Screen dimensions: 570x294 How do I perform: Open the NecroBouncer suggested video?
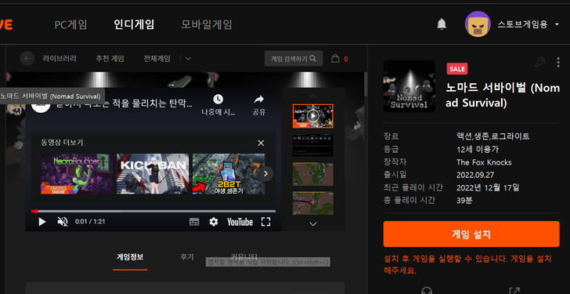(77, 174)
